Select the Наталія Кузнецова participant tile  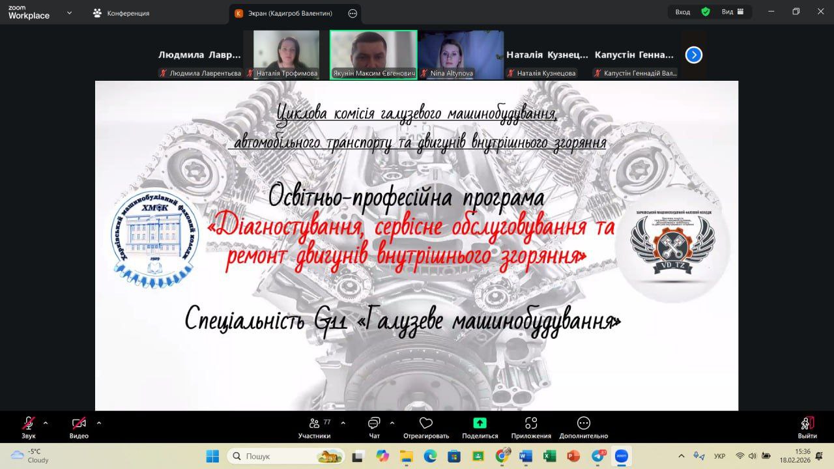(x=547, y=55)
